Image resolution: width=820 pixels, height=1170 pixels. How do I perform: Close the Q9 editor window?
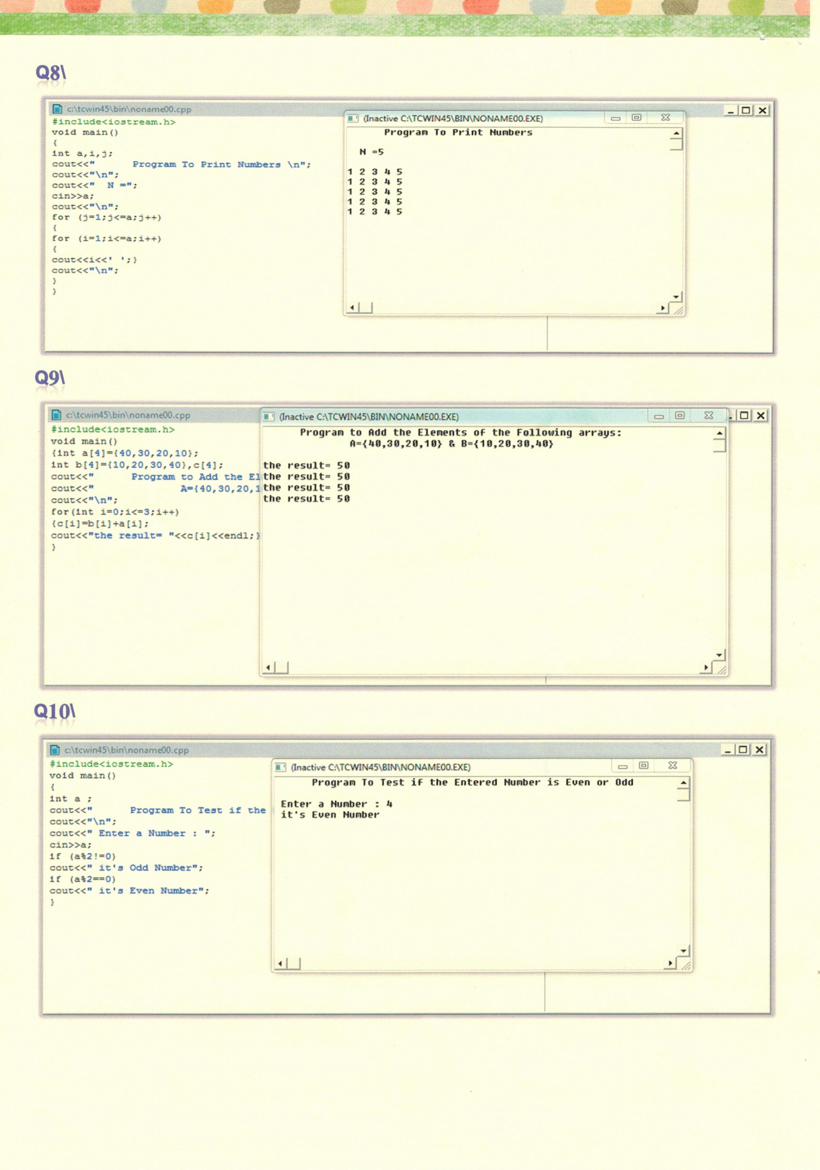click(760, 416)
